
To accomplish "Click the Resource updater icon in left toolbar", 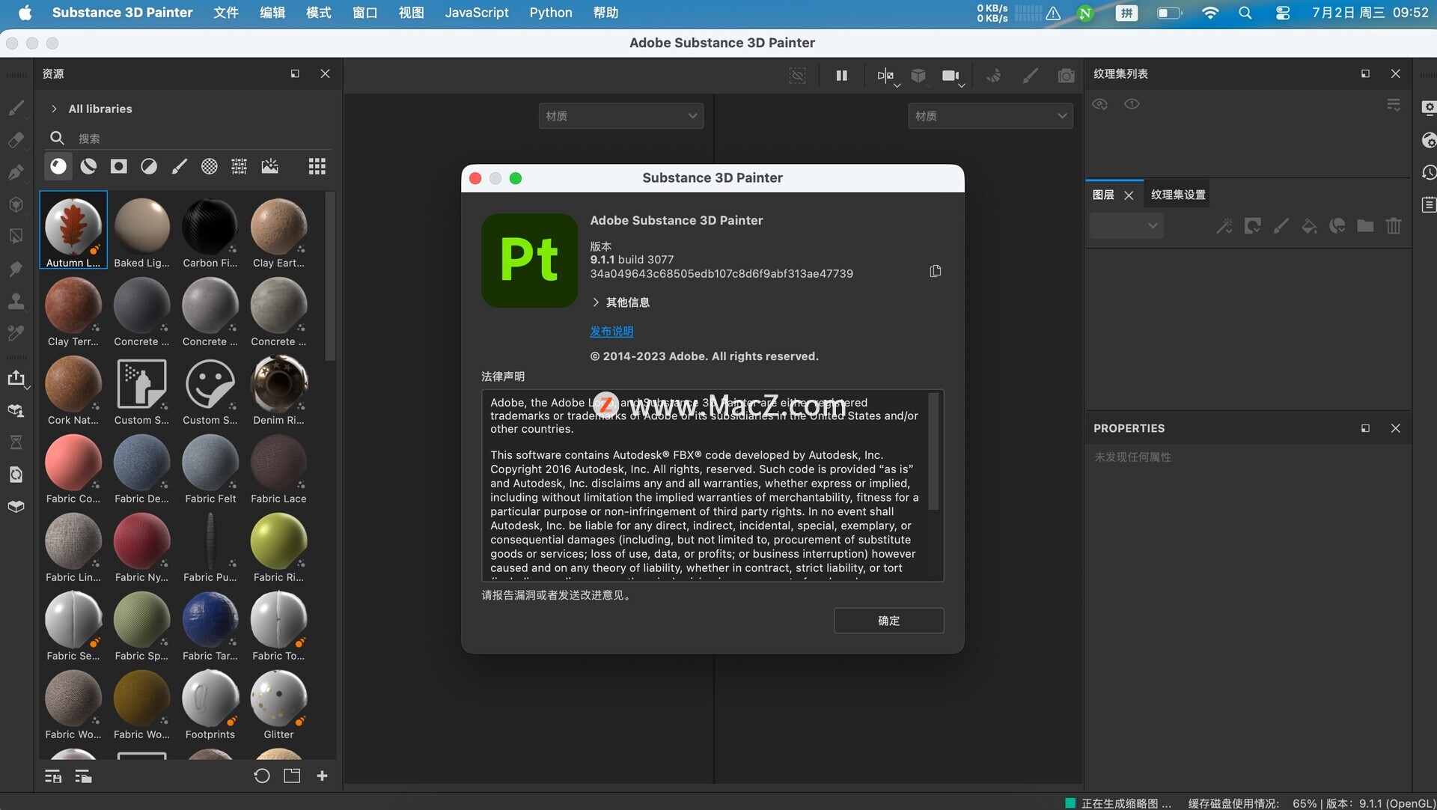I will pyautogui.click(x=16, y=474).
